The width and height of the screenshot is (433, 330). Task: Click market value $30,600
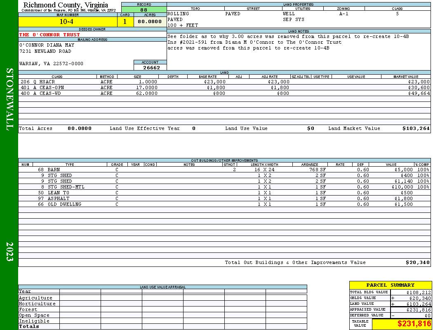pos(419,87)
